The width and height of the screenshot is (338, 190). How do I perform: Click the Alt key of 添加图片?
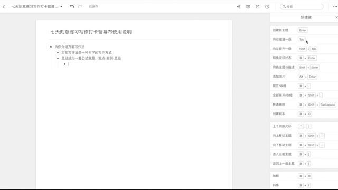[x=301, y=77]
